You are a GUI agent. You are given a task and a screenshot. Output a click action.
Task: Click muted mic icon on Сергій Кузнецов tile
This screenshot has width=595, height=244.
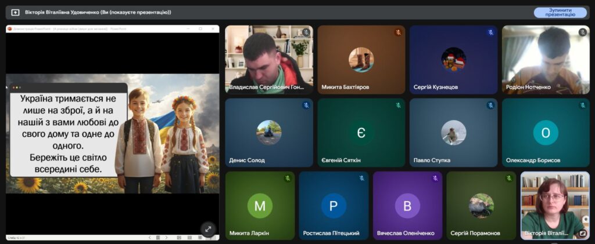tap(490, 32)
